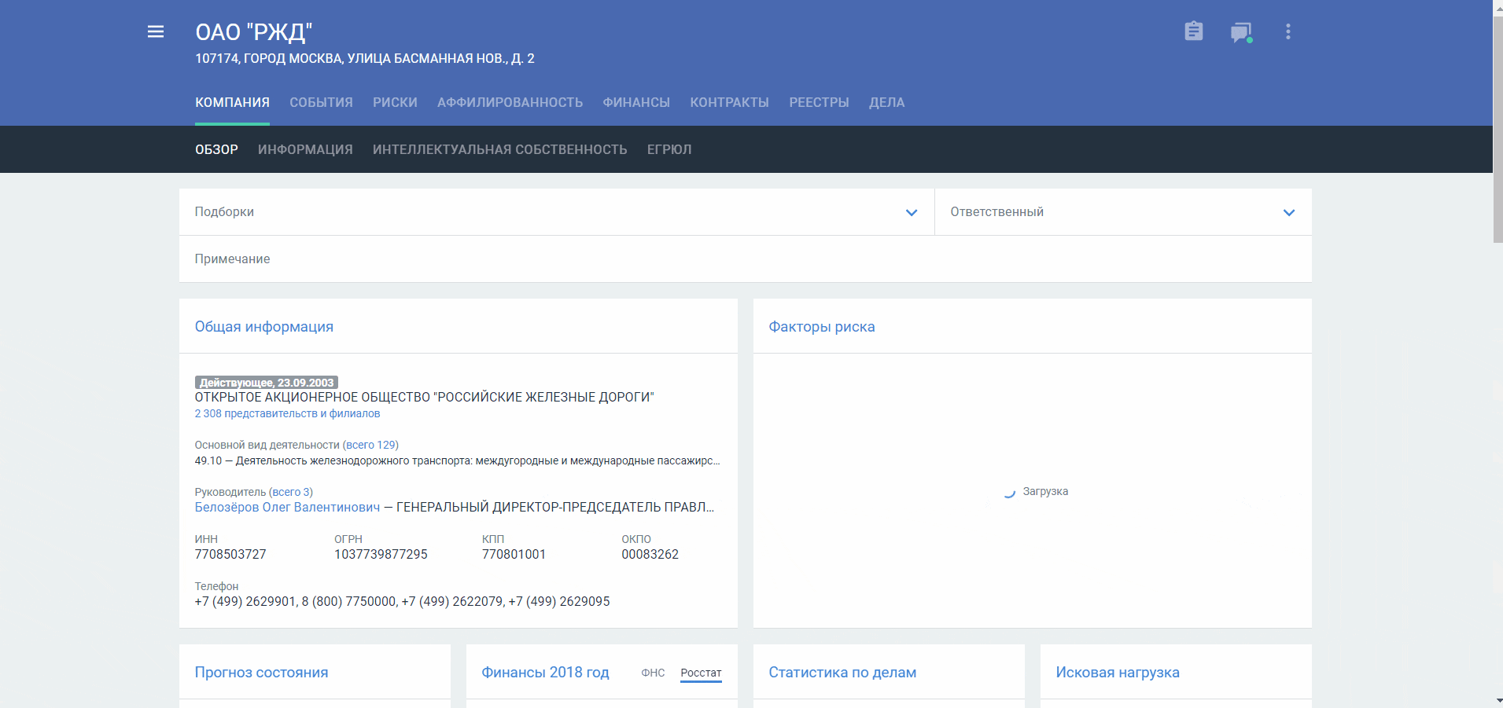Switch to the РЕЕСТРЫ tab
The width and height of the screenshot is (1503, 708).
pyautogui.click(x=819, y=102)
